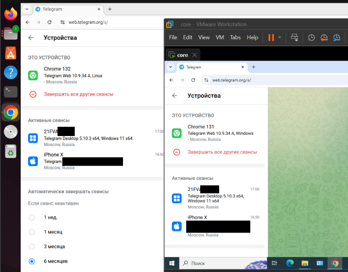Open the Snapshot Manager with the wrench clock icon
The height and width of the screenshot is (272, 348).
click(x=336, y=38)
